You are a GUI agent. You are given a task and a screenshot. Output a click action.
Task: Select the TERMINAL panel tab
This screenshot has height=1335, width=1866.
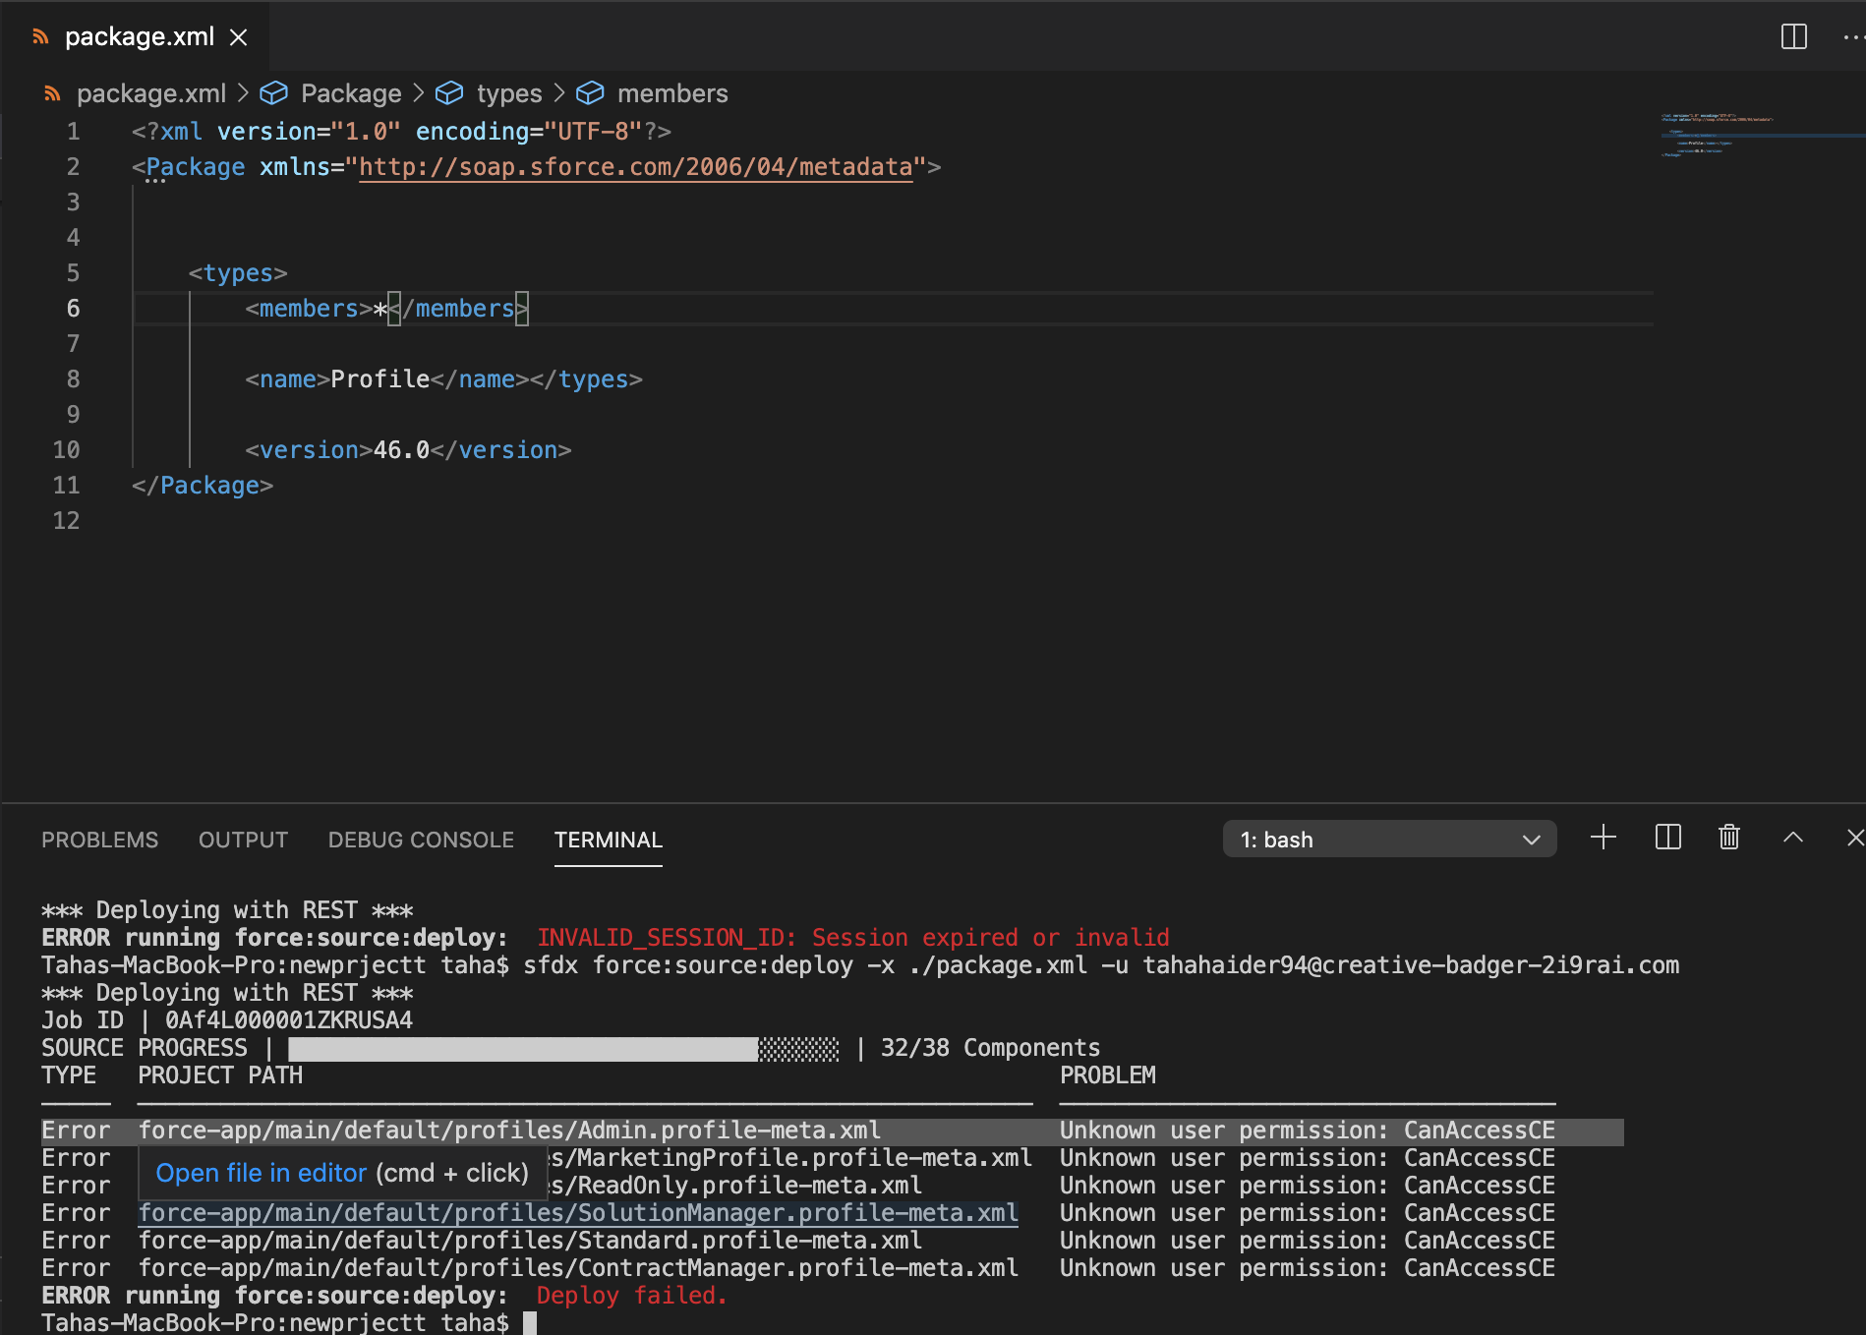609,840
